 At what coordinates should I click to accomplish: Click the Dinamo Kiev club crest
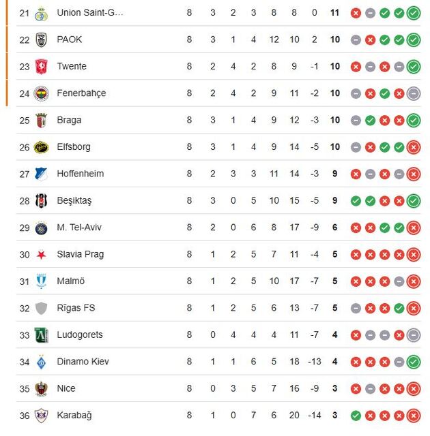click(42, 362)
